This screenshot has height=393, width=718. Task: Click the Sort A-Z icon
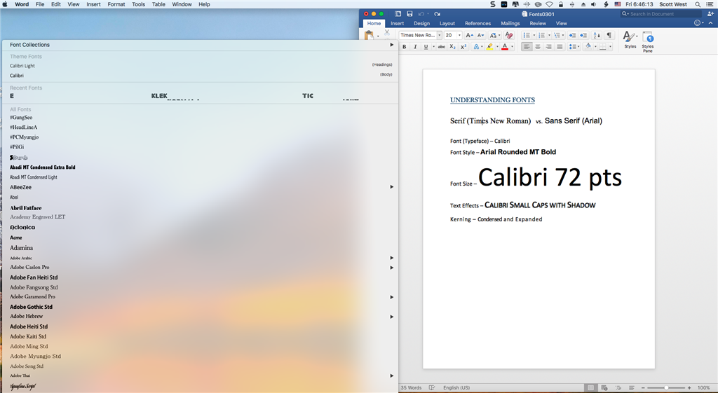click(597, 35)
